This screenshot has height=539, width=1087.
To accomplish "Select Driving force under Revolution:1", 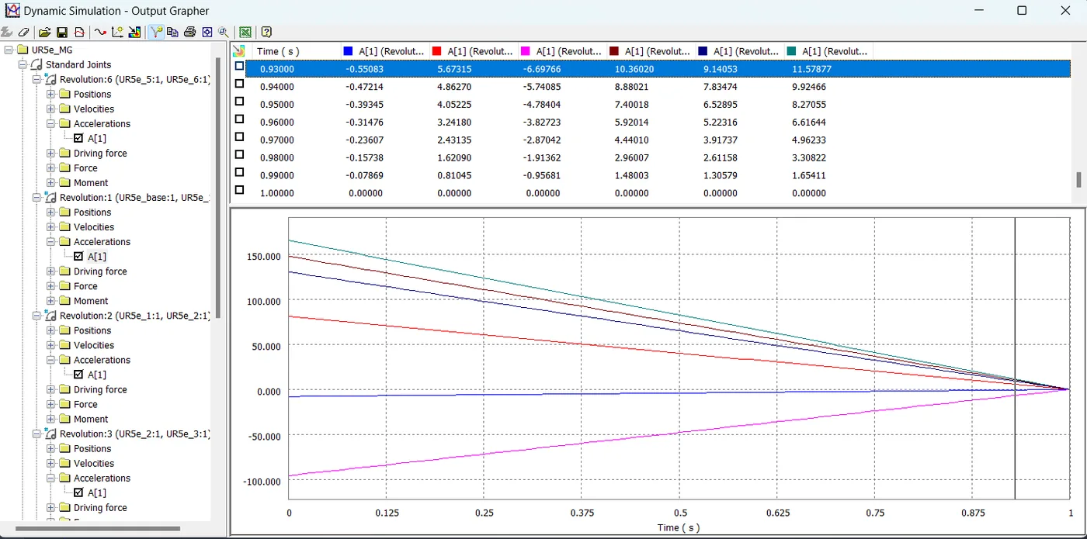I will [100, 271].
